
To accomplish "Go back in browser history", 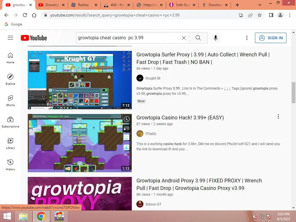I will 6,15.
